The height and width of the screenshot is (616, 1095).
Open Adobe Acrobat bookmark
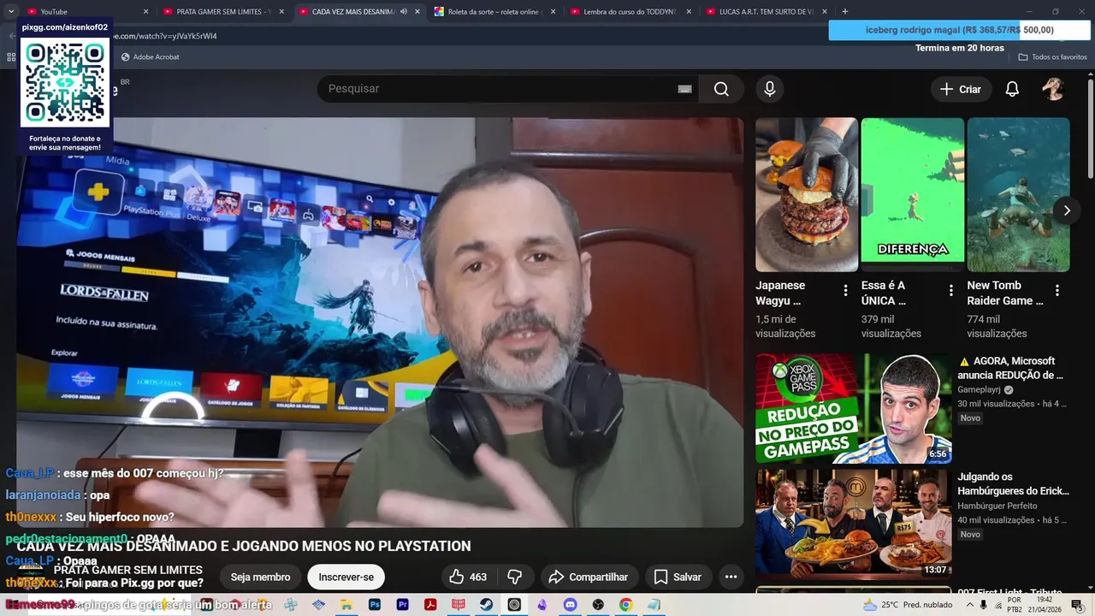[151, 56]
